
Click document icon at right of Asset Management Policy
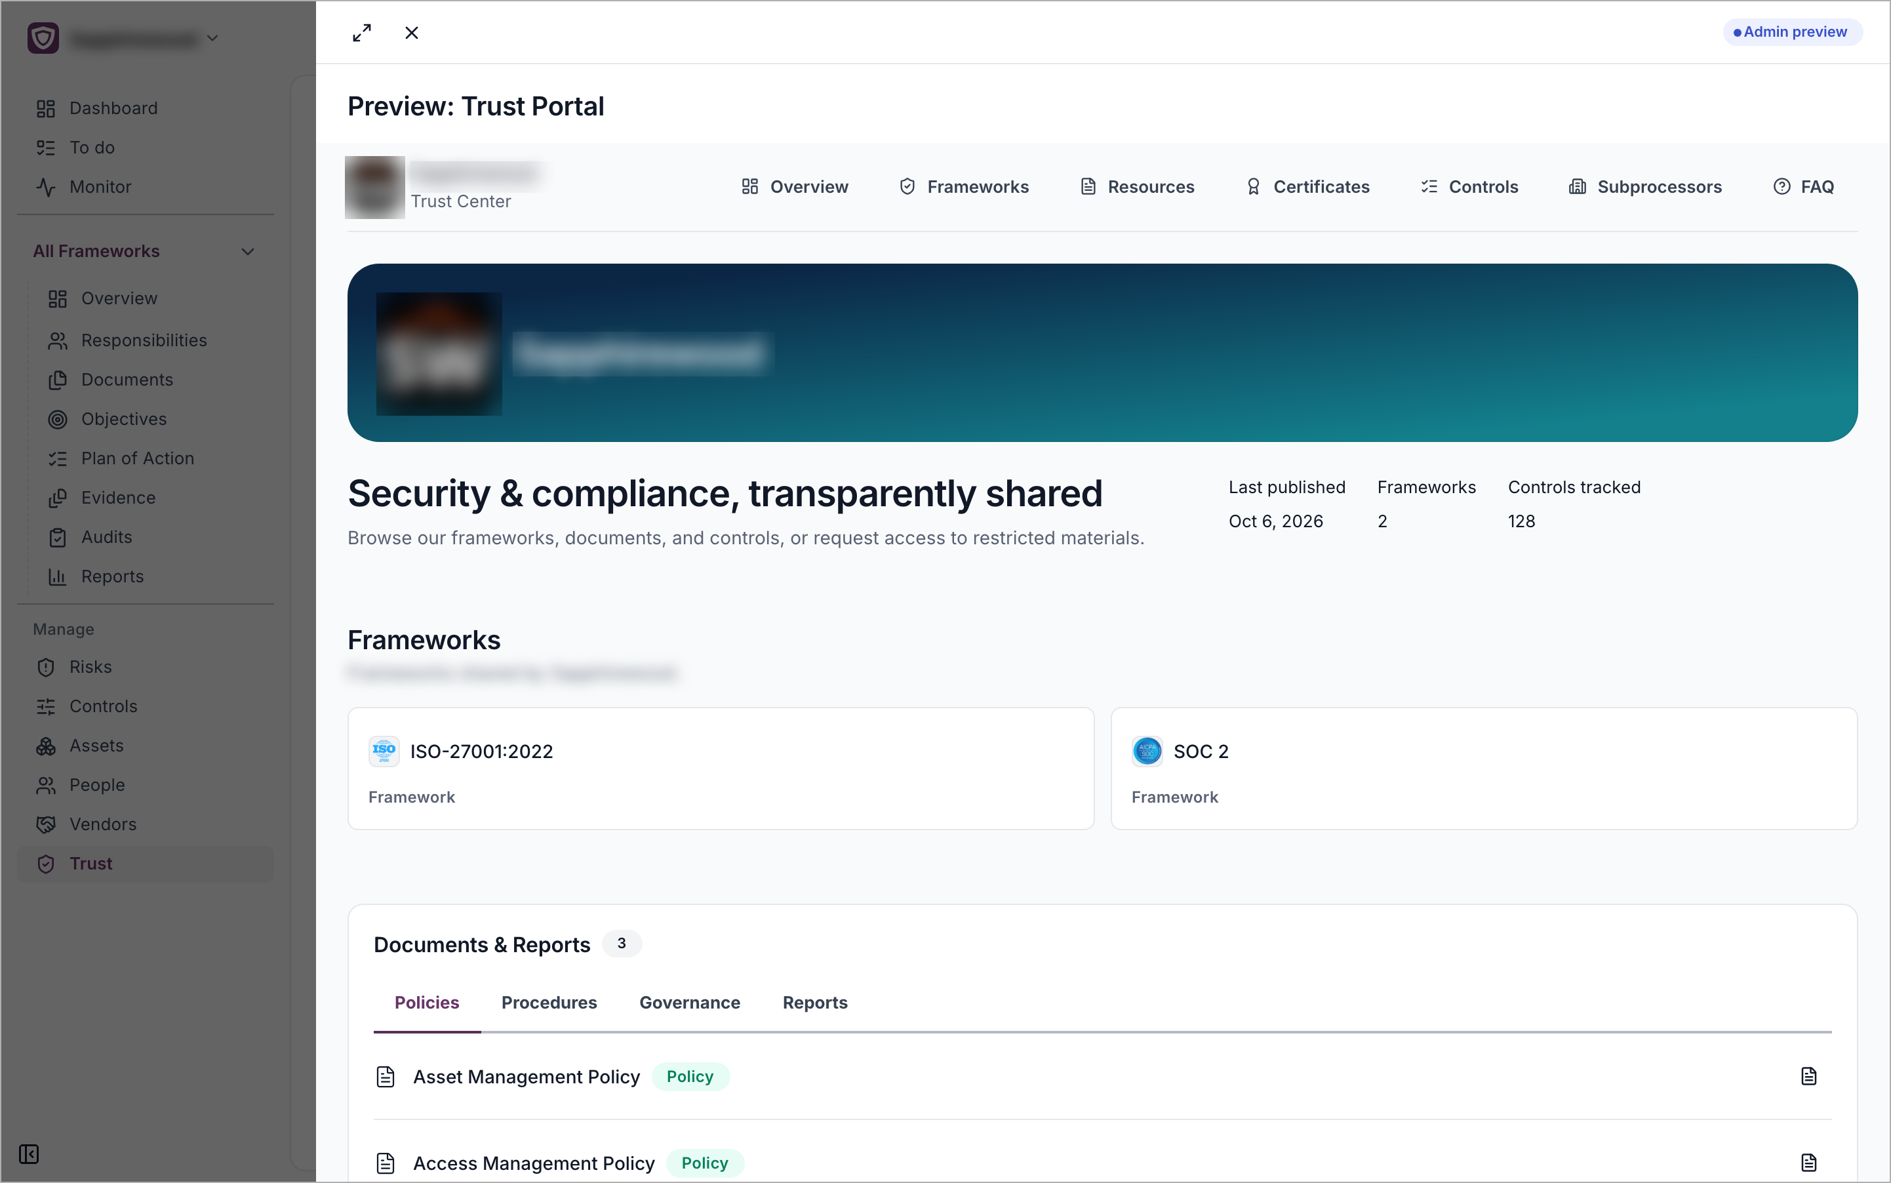tap(1809, 1077)
